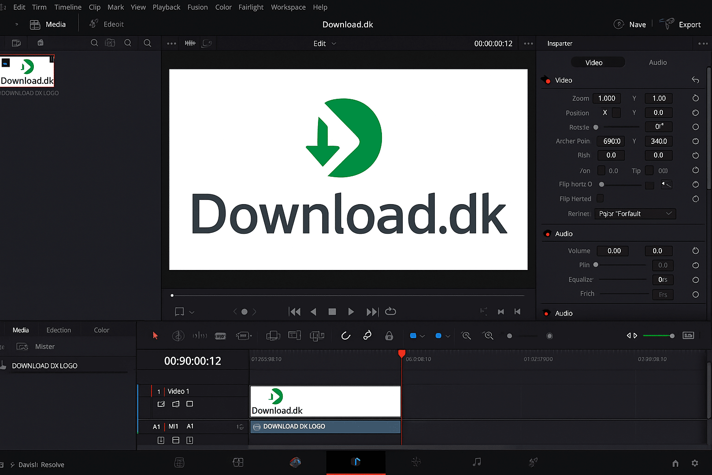Click the Export button
The width and height of the screenshot is (712, 475).
pos(690,24)
